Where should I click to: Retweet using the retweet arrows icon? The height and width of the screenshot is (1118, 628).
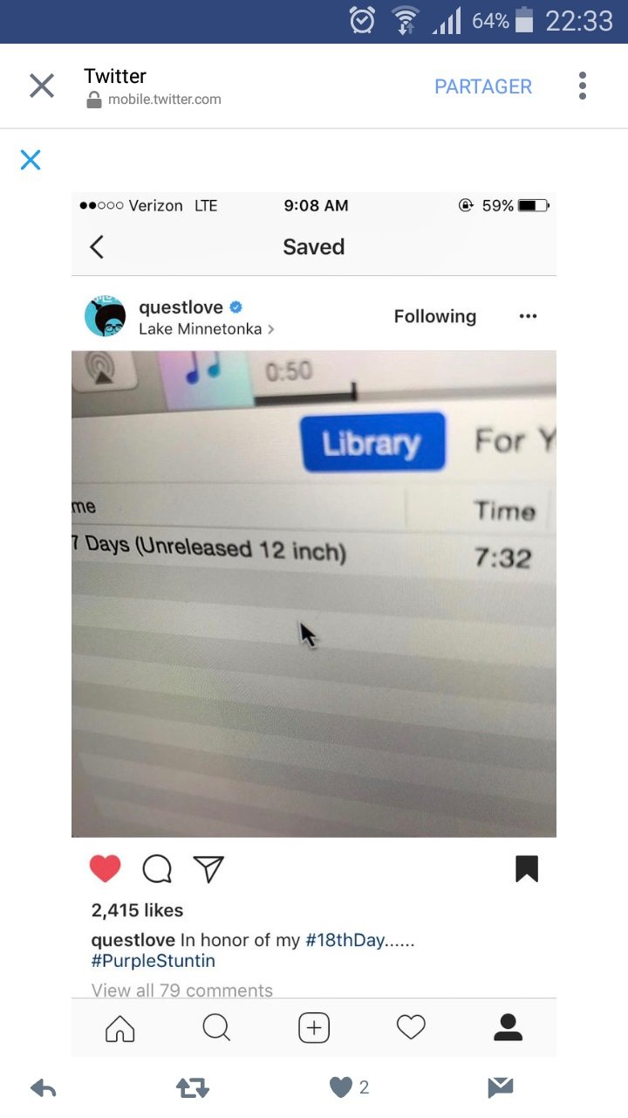pyautogui.click(x=191, y=1087)
